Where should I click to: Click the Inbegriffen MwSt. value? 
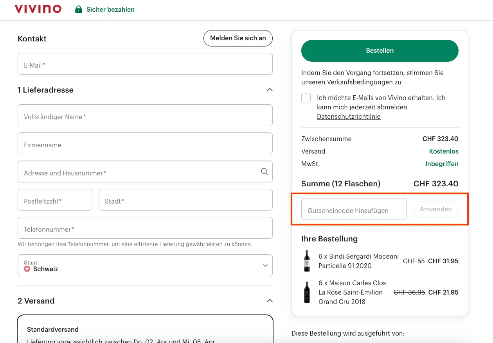pos(442,164)
